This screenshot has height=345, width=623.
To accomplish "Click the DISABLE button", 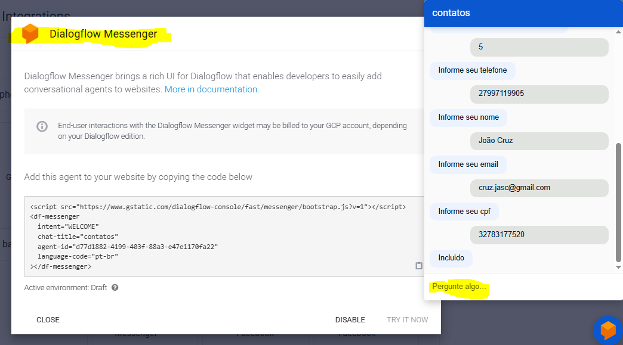I will (x=350, y=319).
